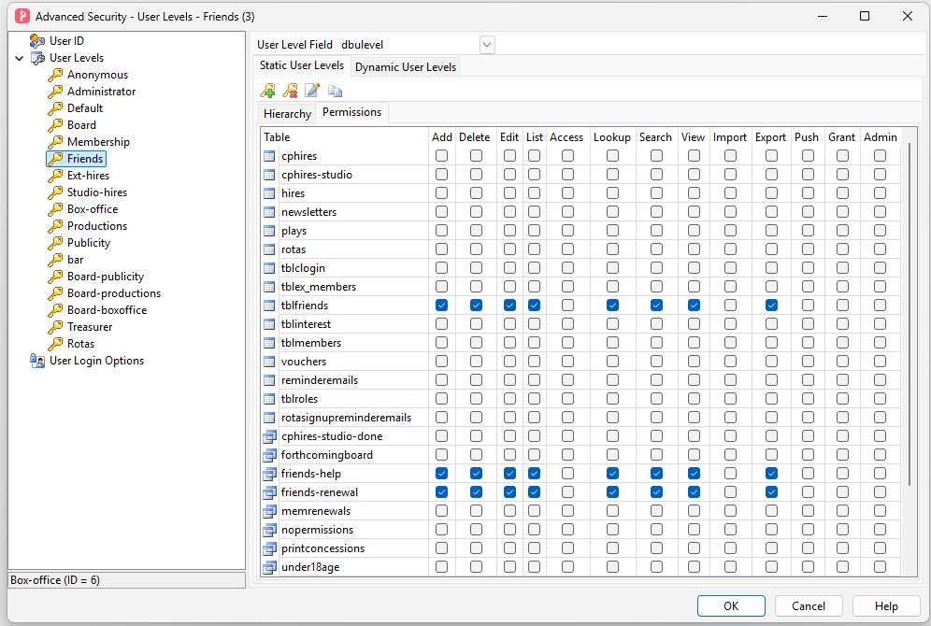Click the view icon beside memrenewals
The height and width of the screenshot is (626, 931).
[269, 511]
